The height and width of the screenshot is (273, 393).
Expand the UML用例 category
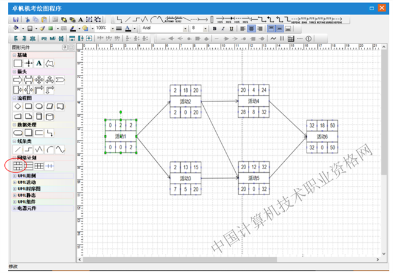point(15,175)
